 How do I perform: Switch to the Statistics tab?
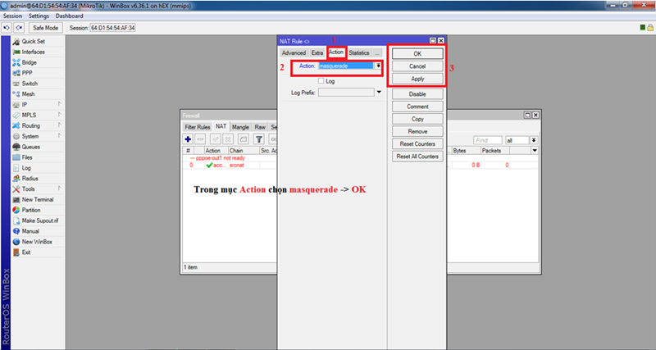(358, 52)
